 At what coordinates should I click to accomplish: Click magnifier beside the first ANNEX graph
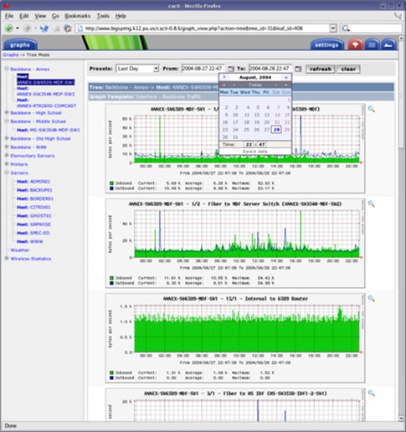point(371,109)
